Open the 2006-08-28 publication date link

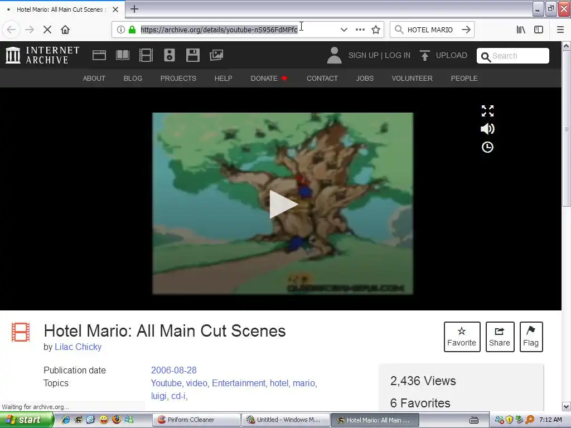(x=174, y=370)
